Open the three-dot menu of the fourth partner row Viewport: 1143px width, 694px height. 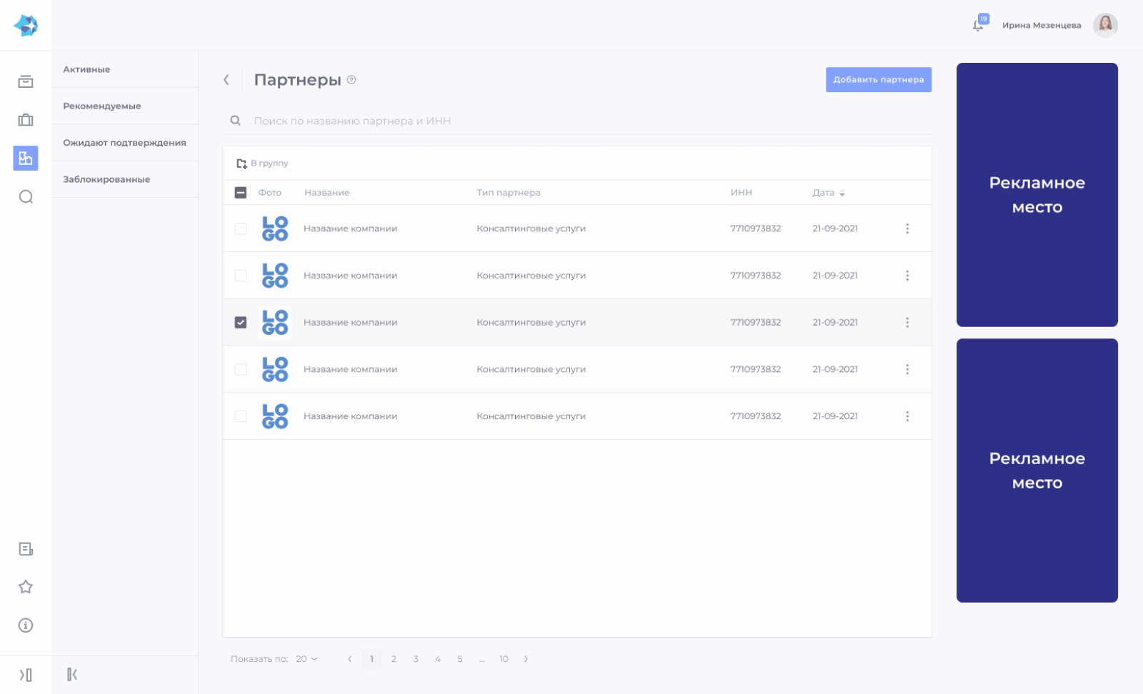click(907, 369)
